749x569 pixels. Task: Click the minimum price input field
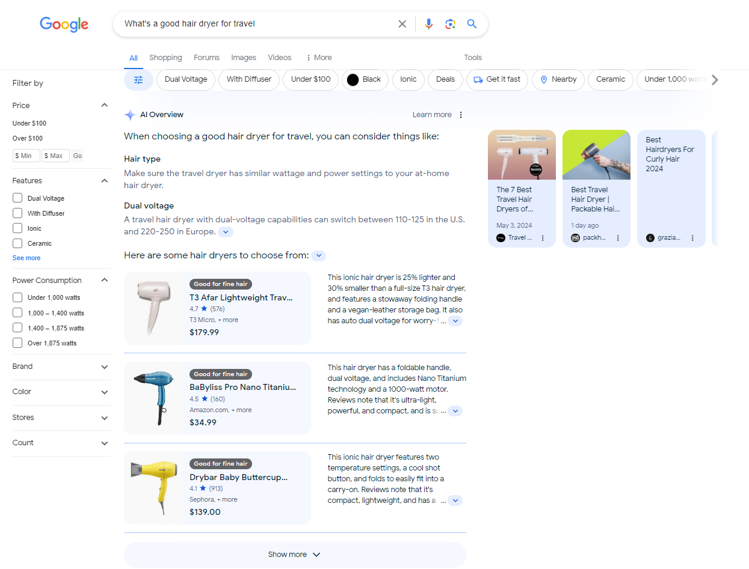pos(26,156)
